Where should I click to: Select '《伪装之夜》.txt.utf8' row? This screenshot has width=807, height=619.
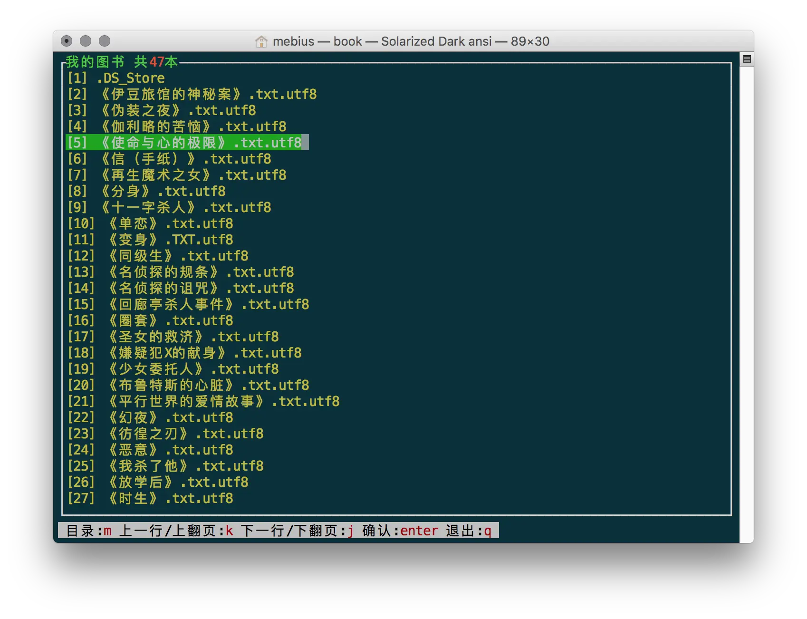coord(162,110)
